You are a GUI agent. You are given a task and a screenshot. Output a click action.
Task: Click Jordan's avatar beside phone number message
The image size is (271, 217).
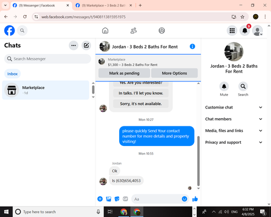click(103, 181)
